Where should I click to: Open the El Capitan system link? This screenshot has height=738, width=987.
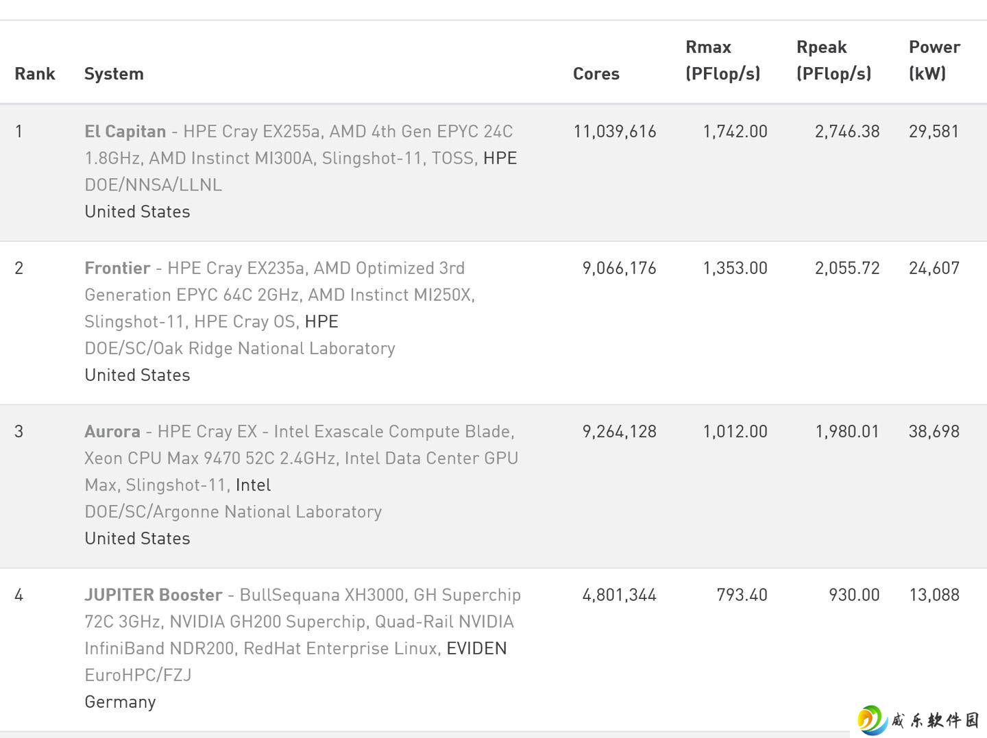coord(125,131)
